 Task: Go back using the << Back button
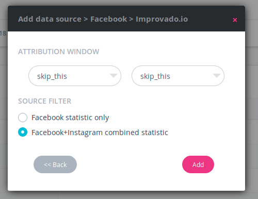tap(55, 164)
